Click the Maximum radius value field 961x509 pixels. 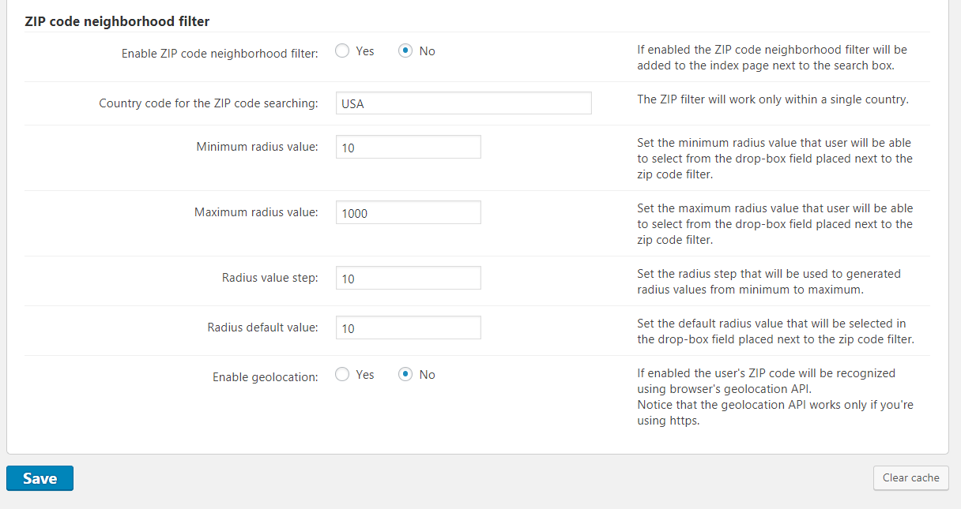click(x=408, y=212)
